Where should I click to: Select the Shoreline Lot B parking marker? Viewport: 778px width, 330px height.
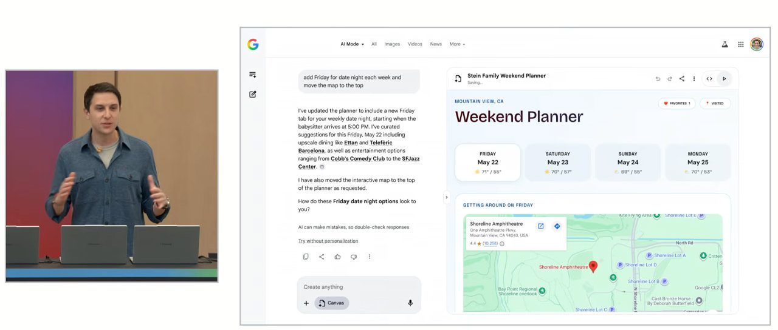click(664, 281)
